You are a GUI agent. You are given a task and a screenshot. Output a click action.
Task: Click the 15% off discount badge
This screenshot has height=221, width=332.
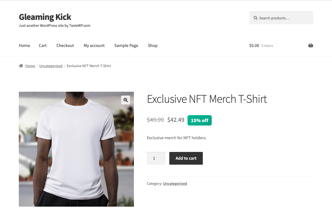tap(199, 120)
